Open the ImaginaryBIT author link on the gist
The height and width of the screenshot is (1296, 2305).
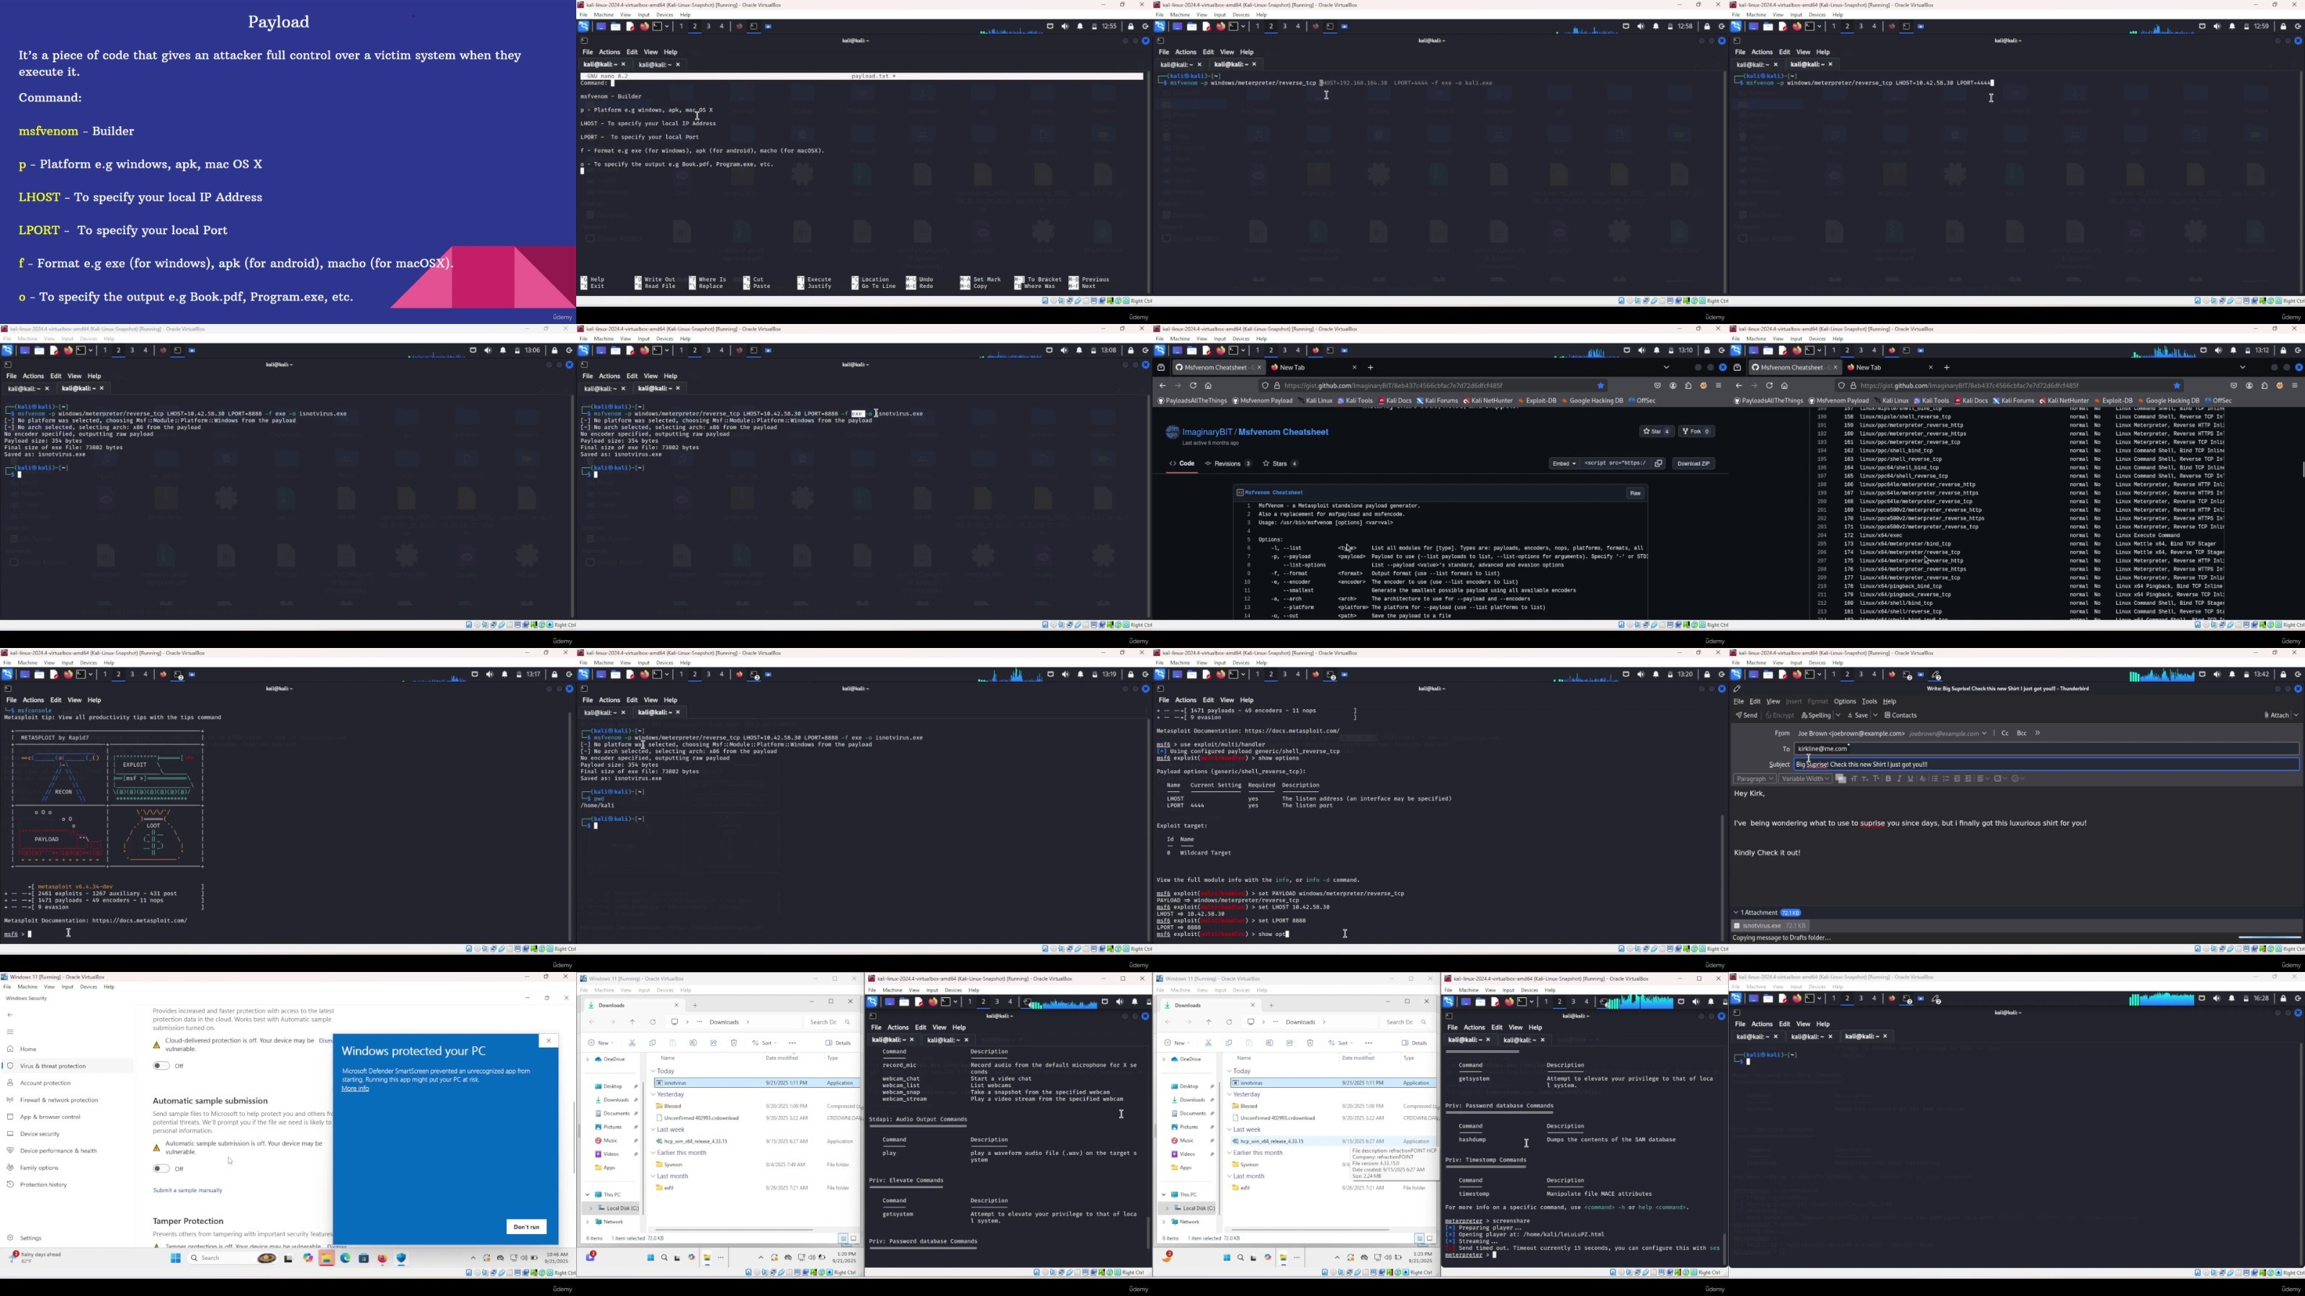[x=1207, y=432]
